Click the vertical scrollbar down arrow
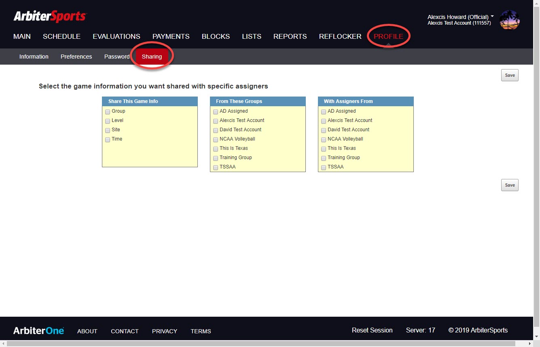Viewport: 540px width, 347px height. point(537,337)
